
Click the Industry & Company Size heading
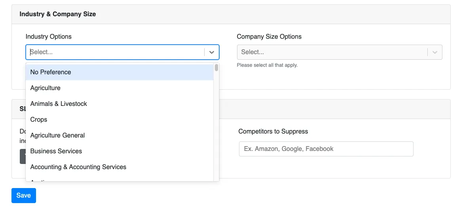coord(58,14)
